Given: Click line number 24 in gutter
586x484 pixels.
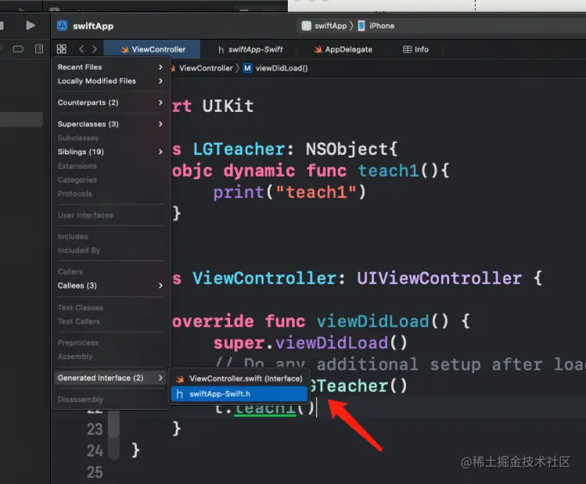Looking at the screenshot, I should click(95, 450).
